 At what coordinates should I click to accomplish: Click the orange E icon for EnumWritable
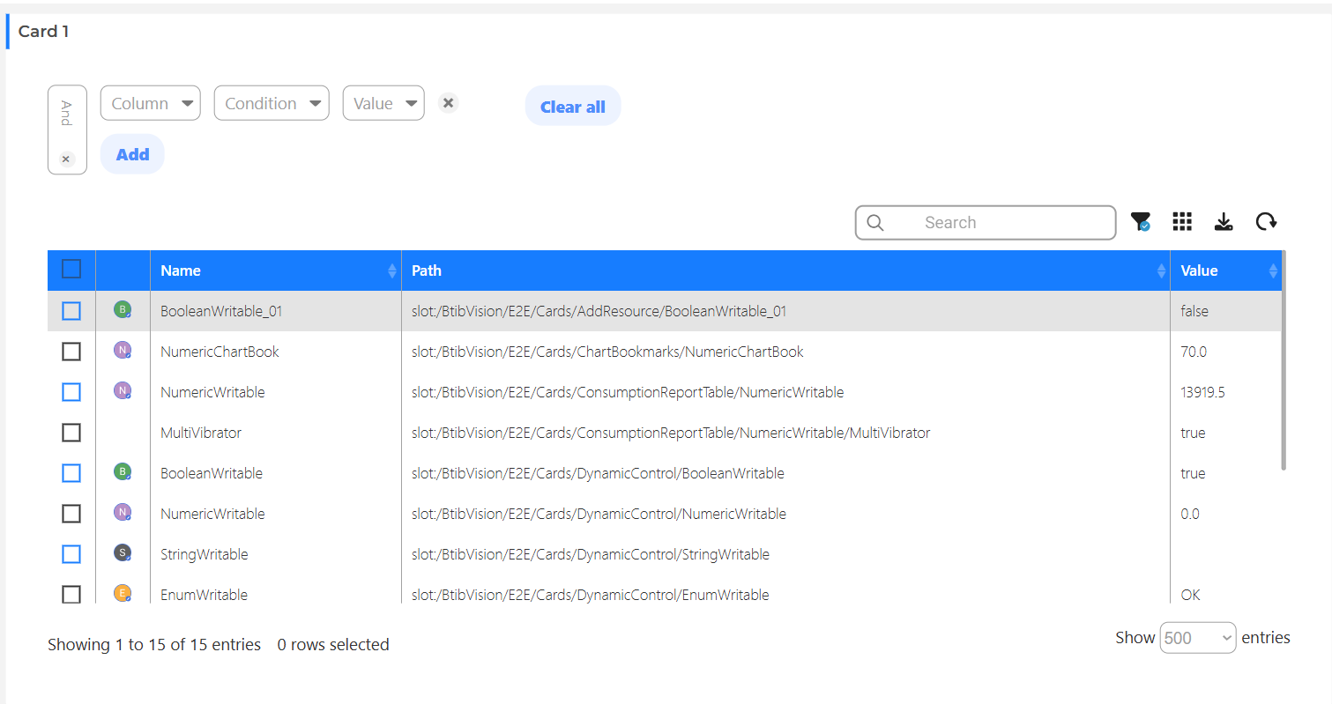click(123, 593)
